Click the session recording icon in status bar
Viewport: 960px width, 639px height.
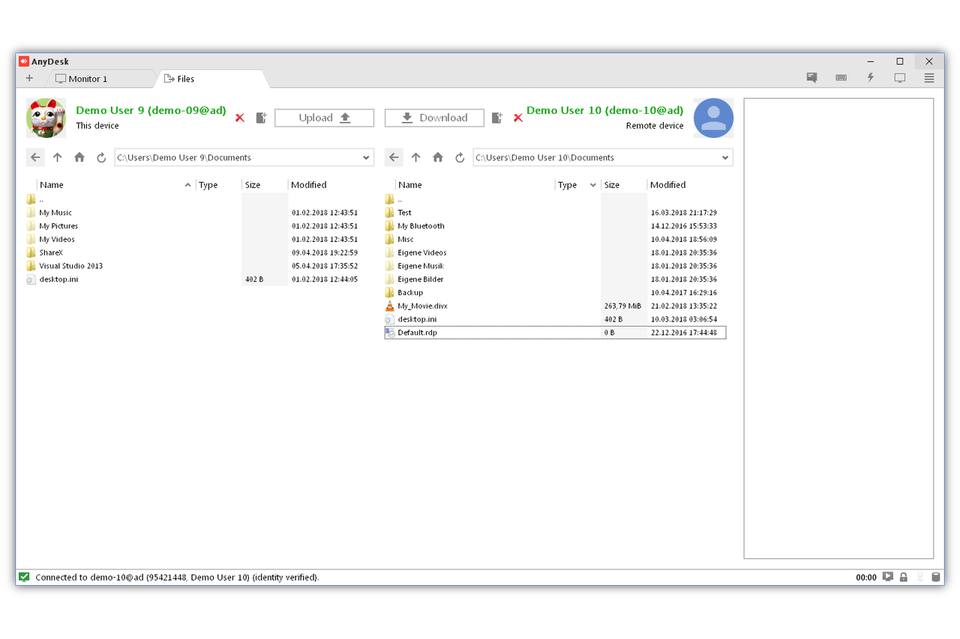888,577
